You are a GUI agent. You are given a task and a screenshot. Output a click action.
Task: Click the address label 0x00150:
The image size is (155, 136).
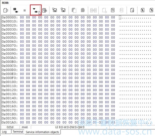tap(10, 102)
